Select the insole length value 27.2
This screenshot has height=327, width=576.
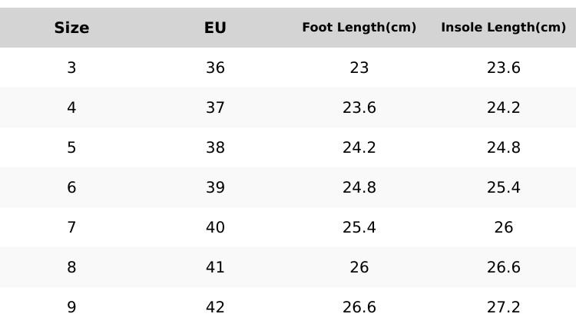point(503,308)
